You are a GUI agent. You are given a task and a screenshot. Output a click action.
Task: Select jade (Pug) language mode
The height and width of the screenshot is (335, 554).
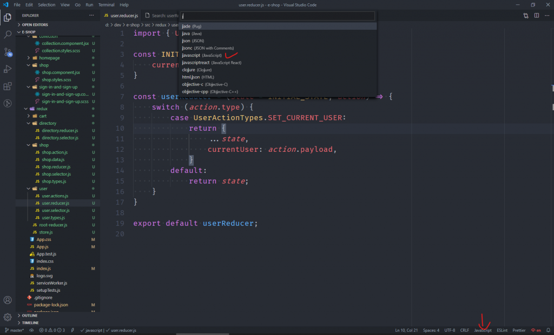pyautogui.click(x=278, y=26)
